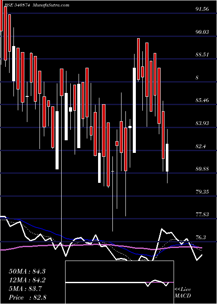217x304 pixels.
Task: Click the <<Live MACD label
Action: (x=183, y=293)
